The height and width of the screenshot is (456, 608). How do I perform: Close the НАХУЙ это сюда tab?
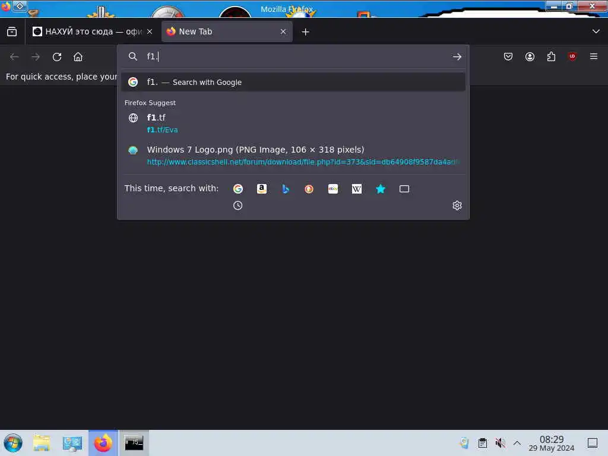tap(150, 32)
